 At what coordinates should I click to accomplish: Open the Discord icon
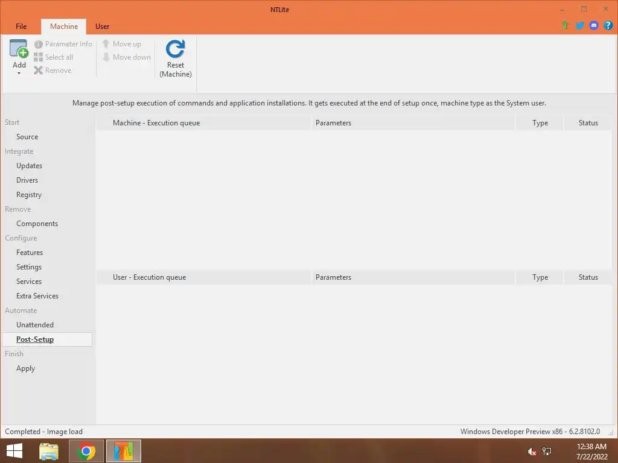tap(594, 25)
